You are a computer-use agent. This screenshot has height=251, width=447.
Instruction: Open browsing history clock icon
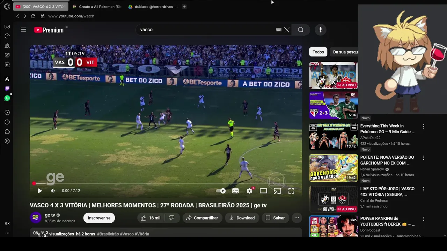(7, 122)
